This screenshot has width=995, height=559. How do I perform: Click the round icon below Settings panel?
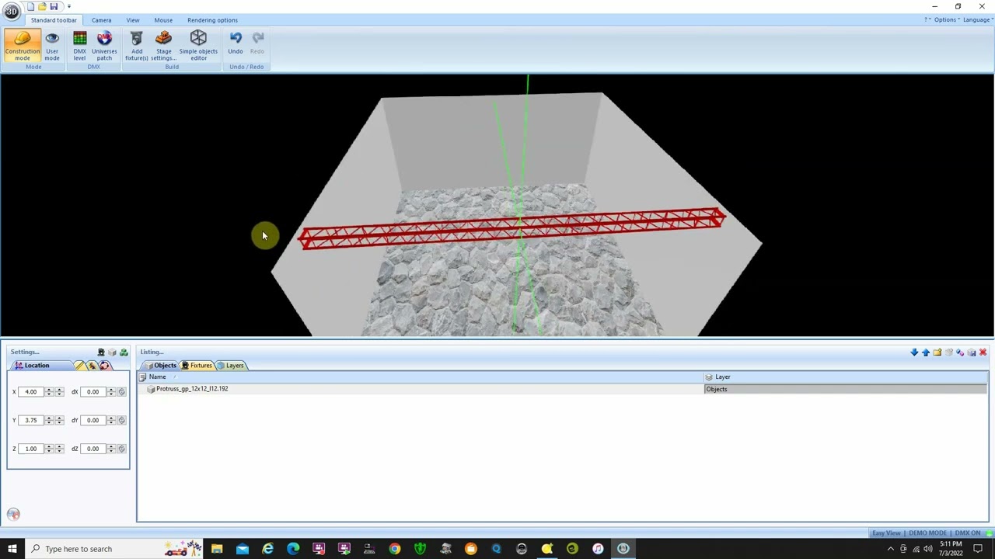(13, 514)
